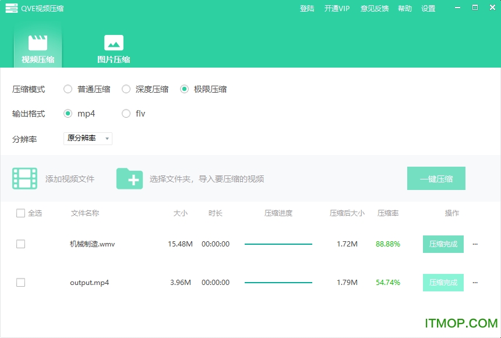Click the film icon on the 视频压缩 tab
The height and width of the screenshot is (338, 501).
click(x=38, y=44)
